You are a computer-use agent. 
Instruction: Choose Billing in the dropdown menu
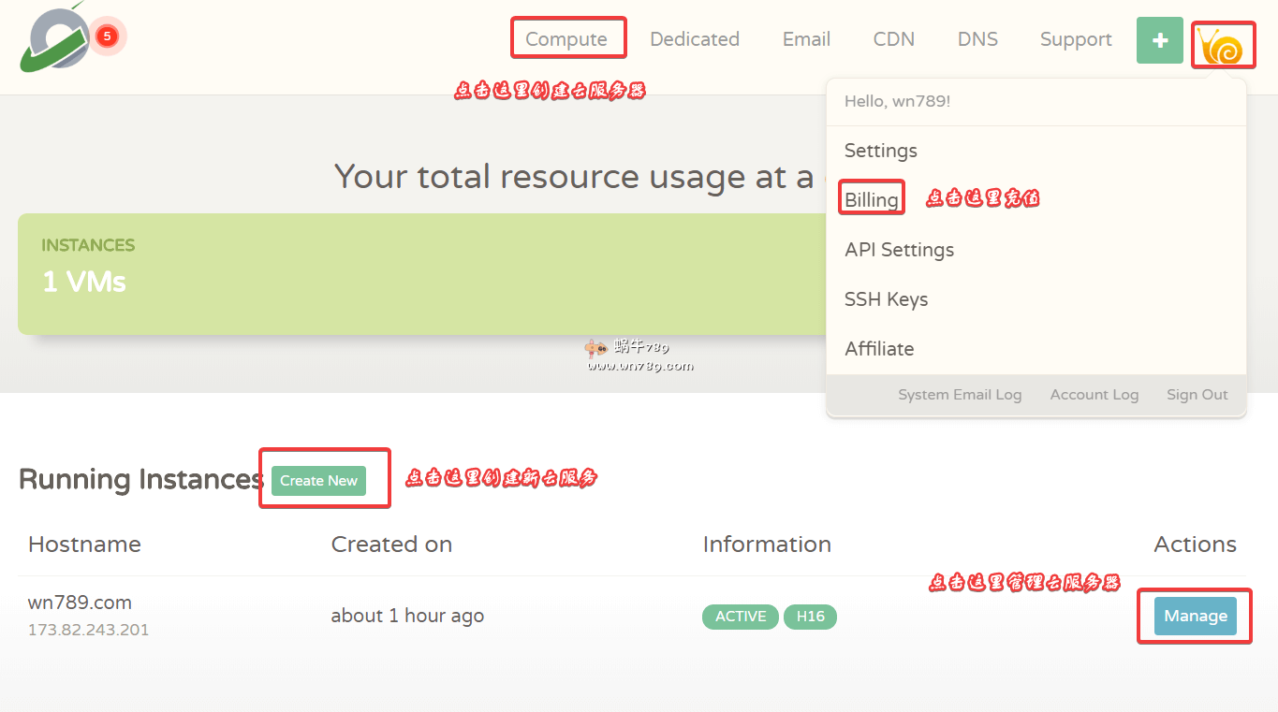(872, 199)
